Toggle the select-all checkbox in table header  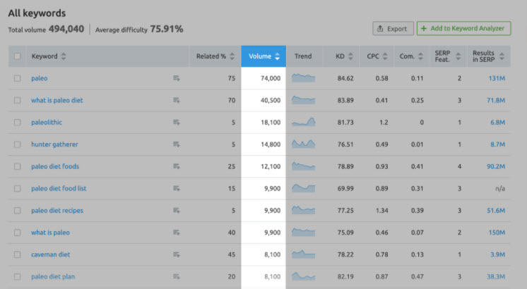[x=18, y=56]
